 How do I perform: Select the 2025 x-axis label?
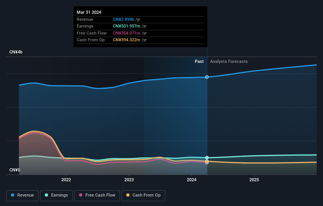tap(254, 180)
